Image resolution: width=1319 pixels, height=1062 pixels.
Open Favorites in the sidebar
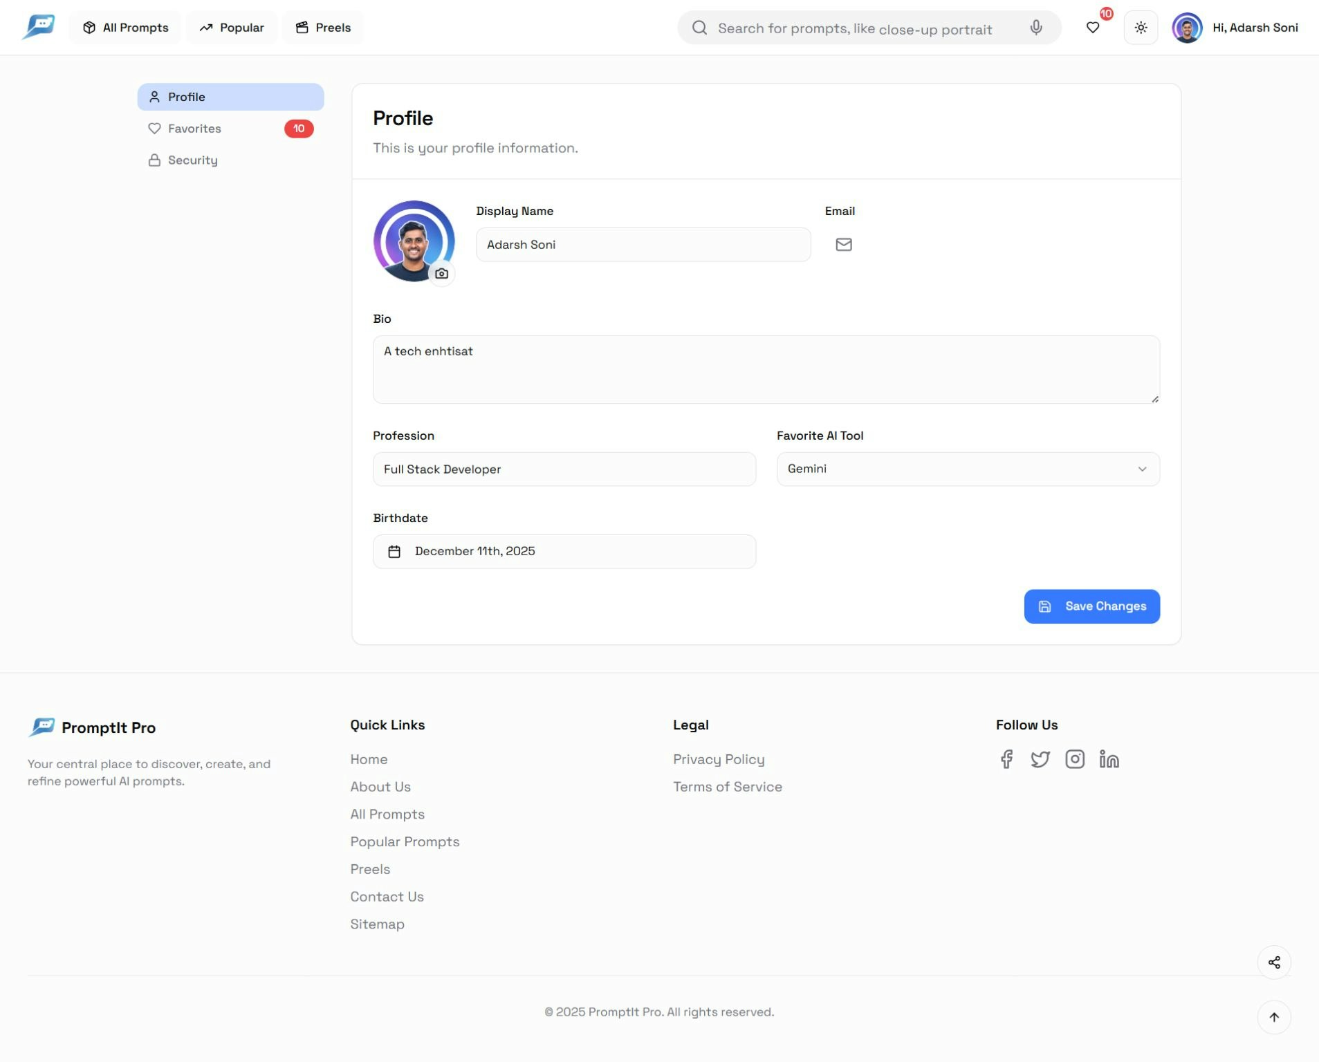[230, 129]
